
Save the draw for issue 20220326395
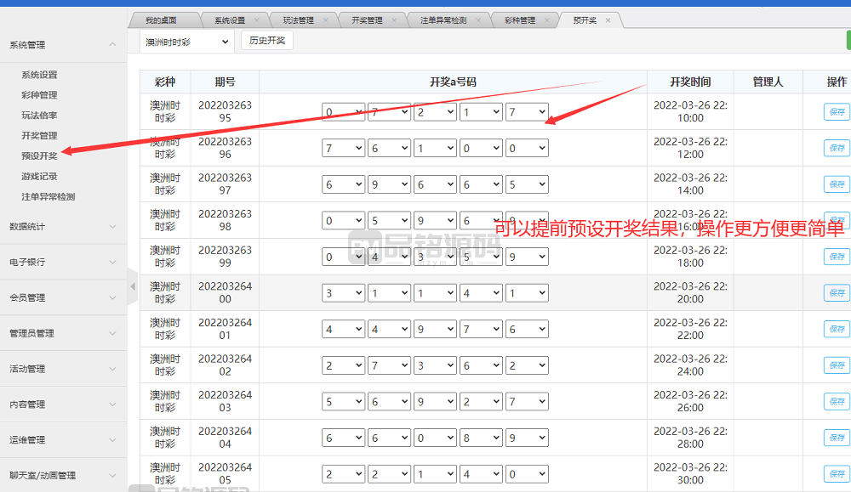pos(836,112)
